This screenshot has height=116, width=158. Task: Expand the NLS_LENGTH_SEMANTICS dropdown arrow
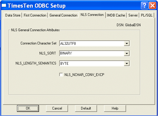[127, 64]
